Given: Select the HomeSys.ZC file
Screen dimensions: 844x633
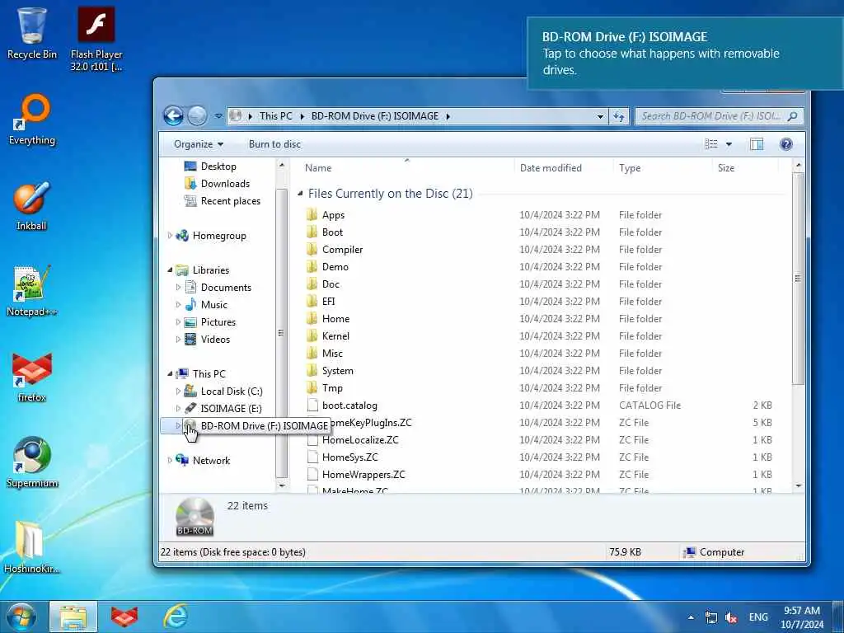Looking at the screenshot, I should click(349, 457).
